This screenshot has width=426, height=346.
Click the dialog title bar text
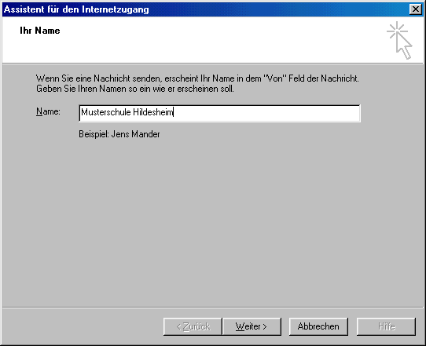click(x=76, y=9)
